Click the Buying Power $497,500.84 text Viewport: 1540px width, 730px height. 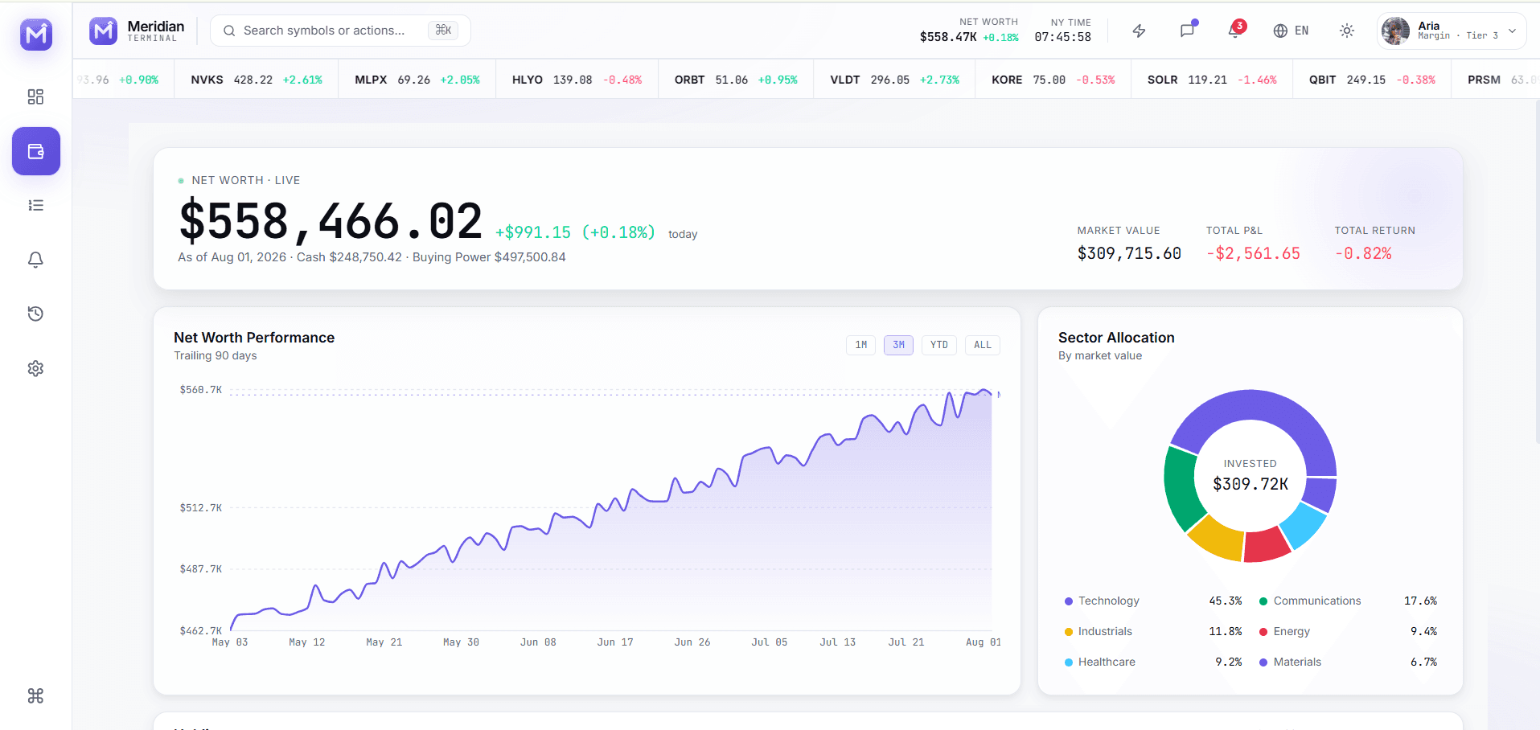(489, 257)
